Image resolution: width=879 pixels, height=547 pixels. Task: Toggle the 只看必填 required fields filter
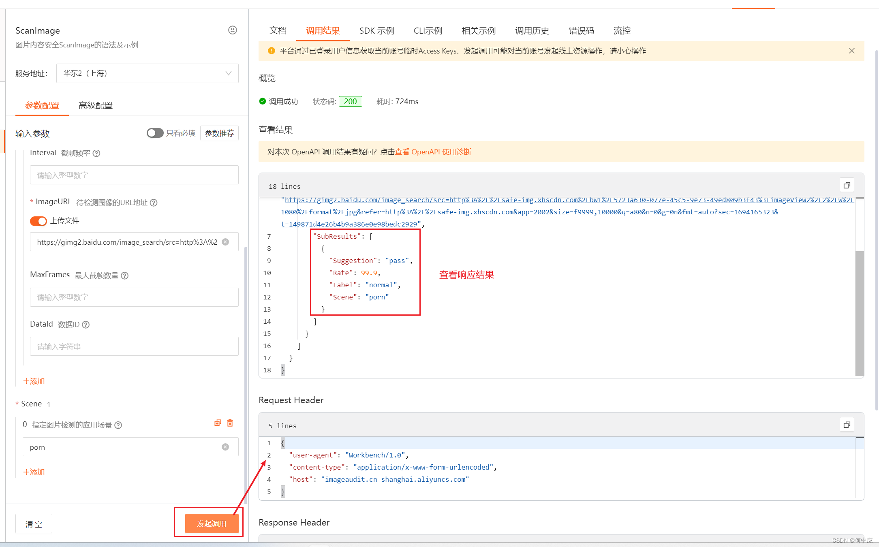click(x=154, y=132)
